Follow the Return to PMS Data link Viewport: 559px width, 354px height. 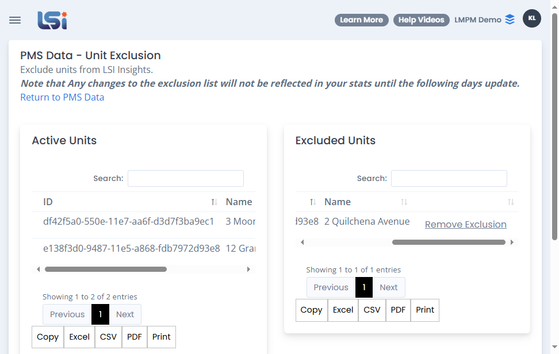(62, 97)
